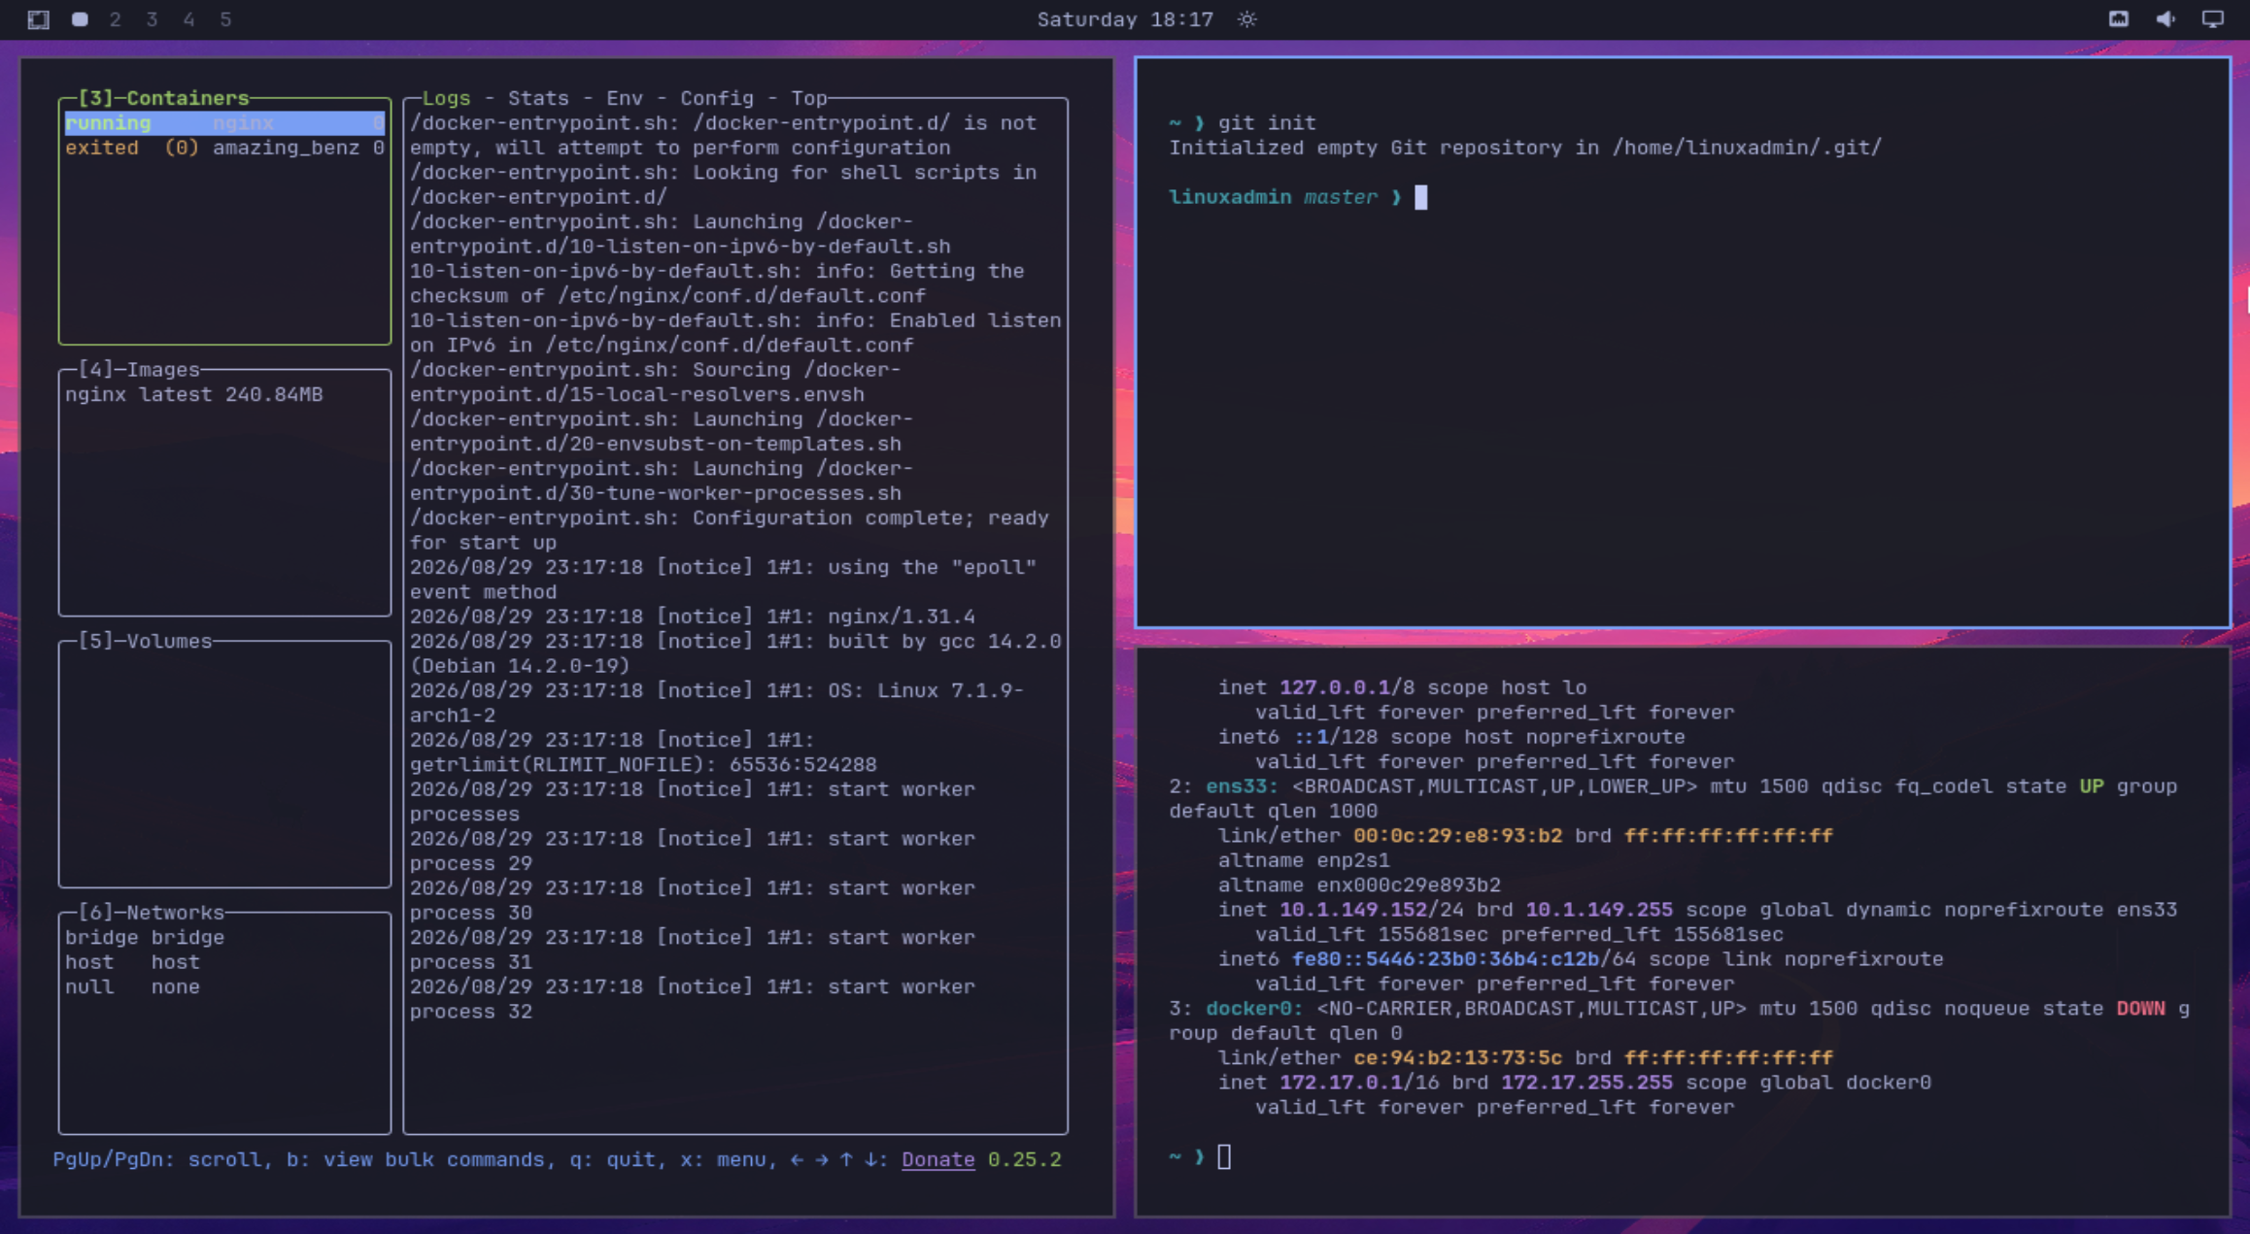Image resolution: width=2250 pixels, height=1234 pixels.
Task: Click the 'master' branch name in prompt
Action: (1341, 197)
